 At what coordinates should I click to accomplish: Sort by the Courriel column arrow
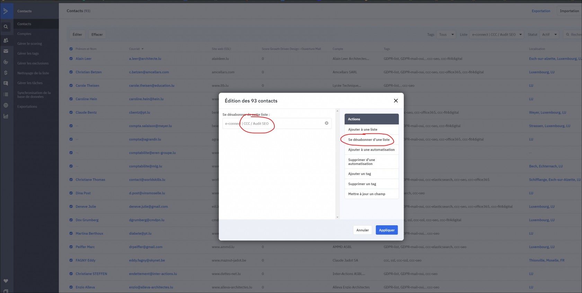pyautogui.click(x=142, y=49)
